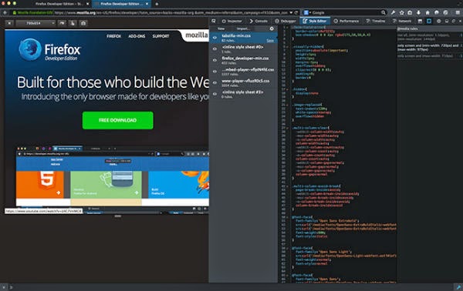Toggle visibility of embed-player css sheet

(x=215, y=72)
